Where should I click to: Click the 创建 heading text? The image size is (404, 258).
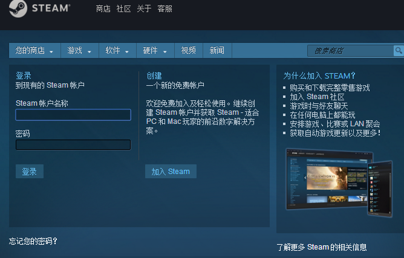pyautogui.click(x=154, y=76)
